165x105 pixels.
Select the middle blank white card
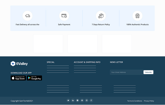[82, 44]
